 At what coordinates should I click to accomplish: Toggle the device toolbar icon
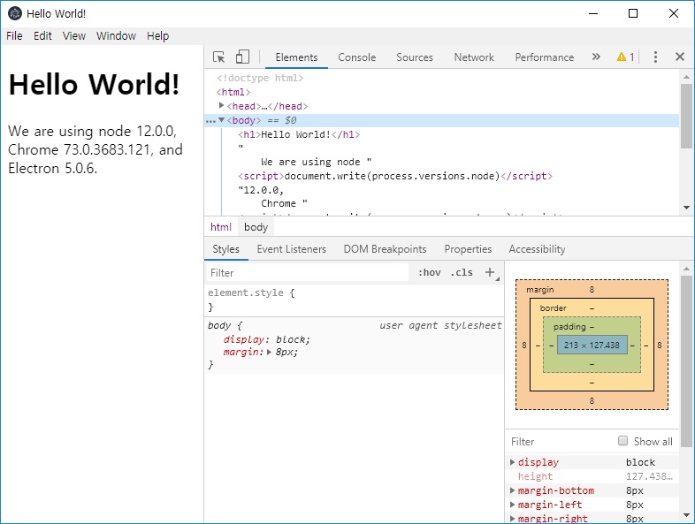pos(242,57)
